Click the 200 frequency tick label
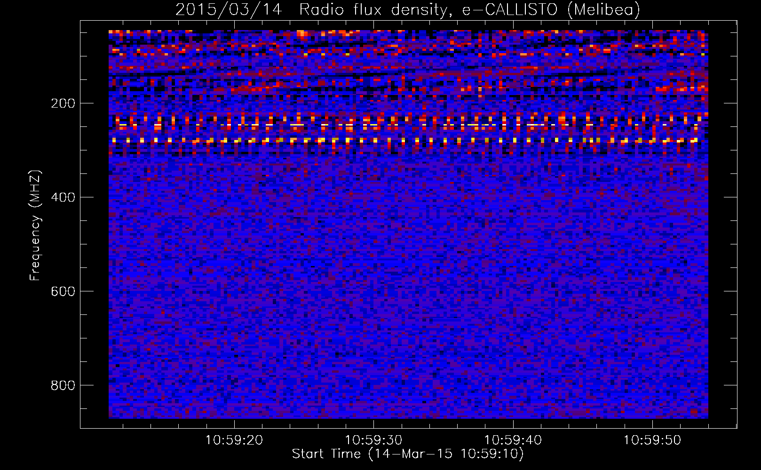The image size is (761, 470). (63, 103)
